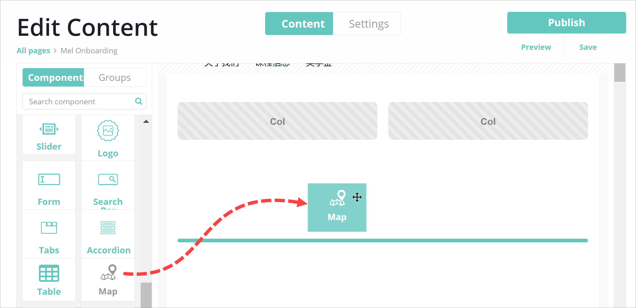Select the Accordion component icon
Screen dimensions: 636x308
108,228
